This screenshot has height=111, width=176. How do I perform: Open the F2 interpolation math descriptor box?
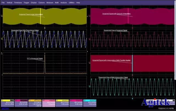click(49, 103)
